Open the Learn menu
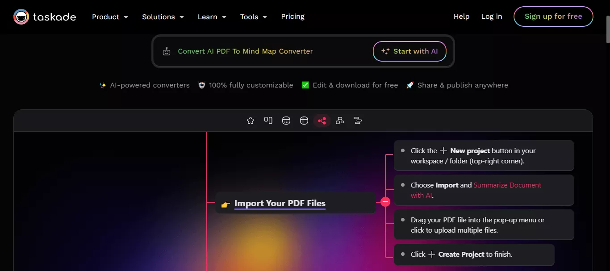 click(212, 17)
